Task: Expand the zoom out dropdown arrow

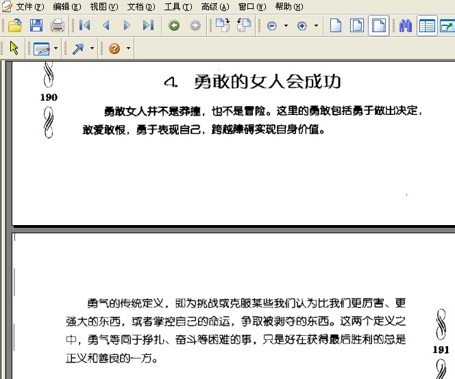Action: 286,26
